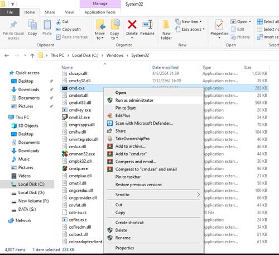Choose Delete in the context menu
This screenshot has height=255, width=279.
click(x=154, y=230)
